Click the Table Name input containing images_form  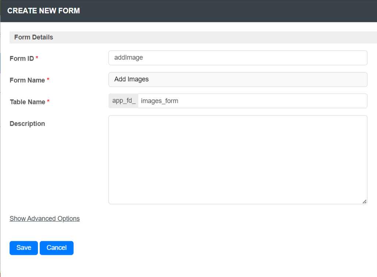coord(252,101)
